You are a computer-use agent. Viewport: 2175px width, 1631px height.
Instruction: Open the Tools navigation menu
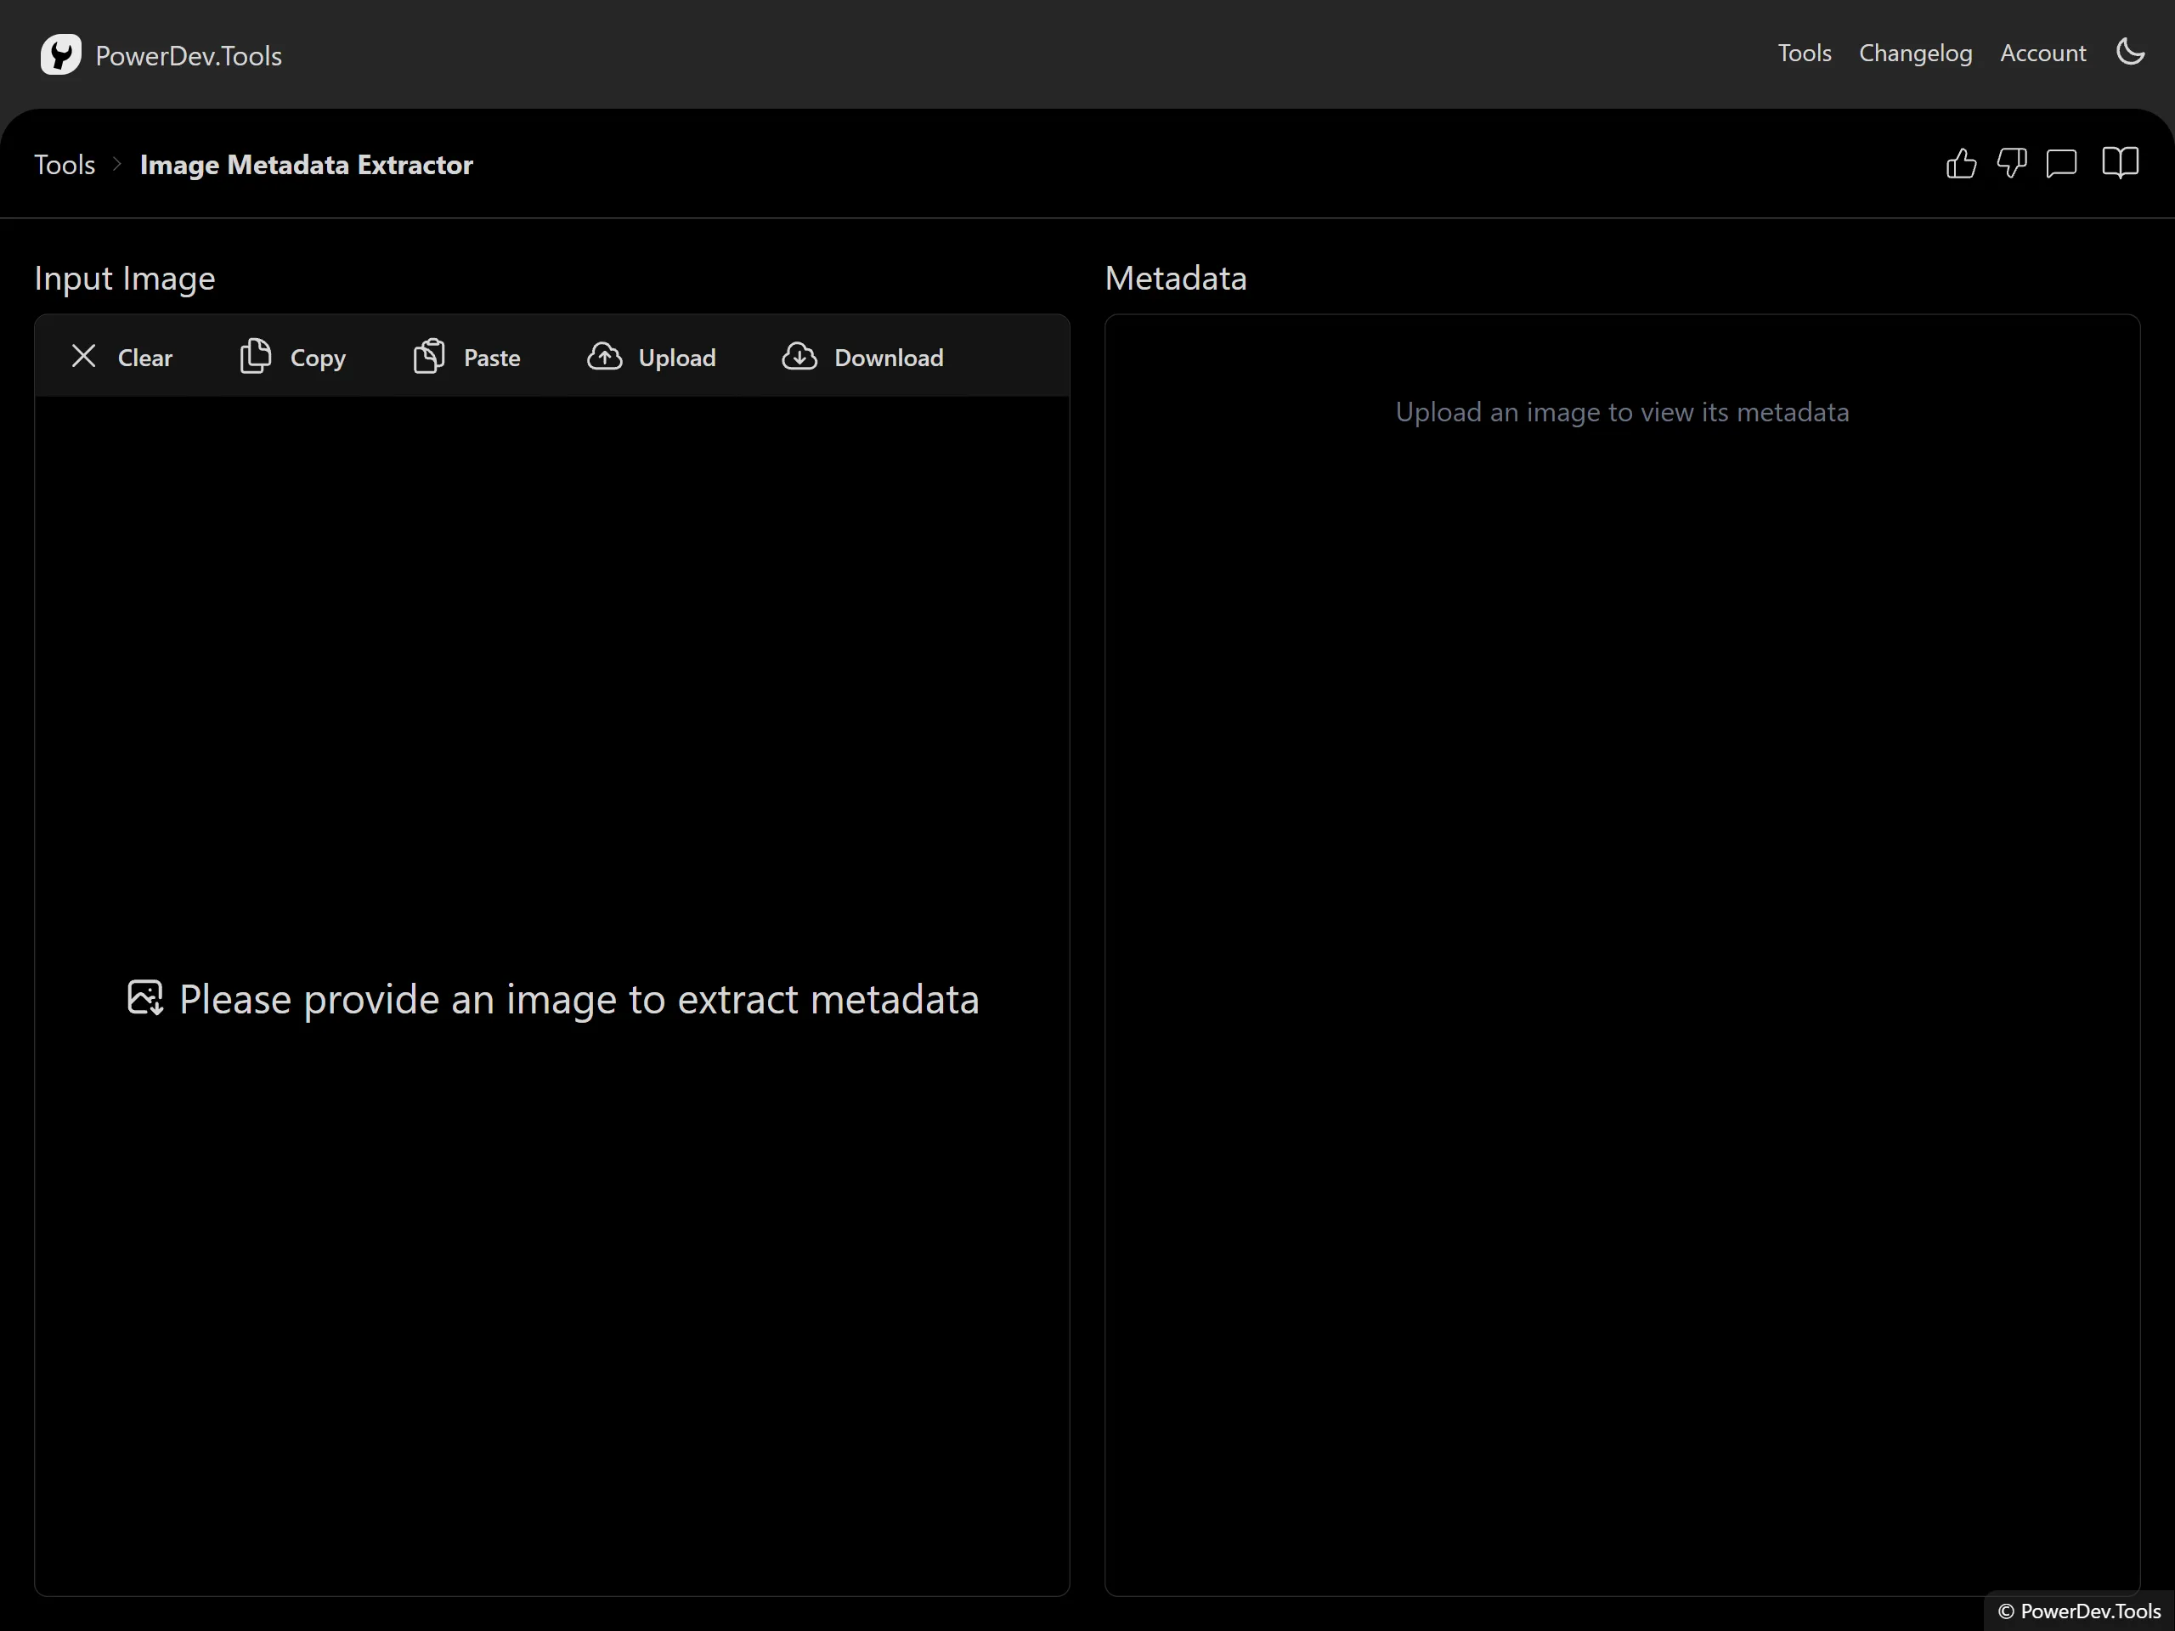(x=1804, y=53)
